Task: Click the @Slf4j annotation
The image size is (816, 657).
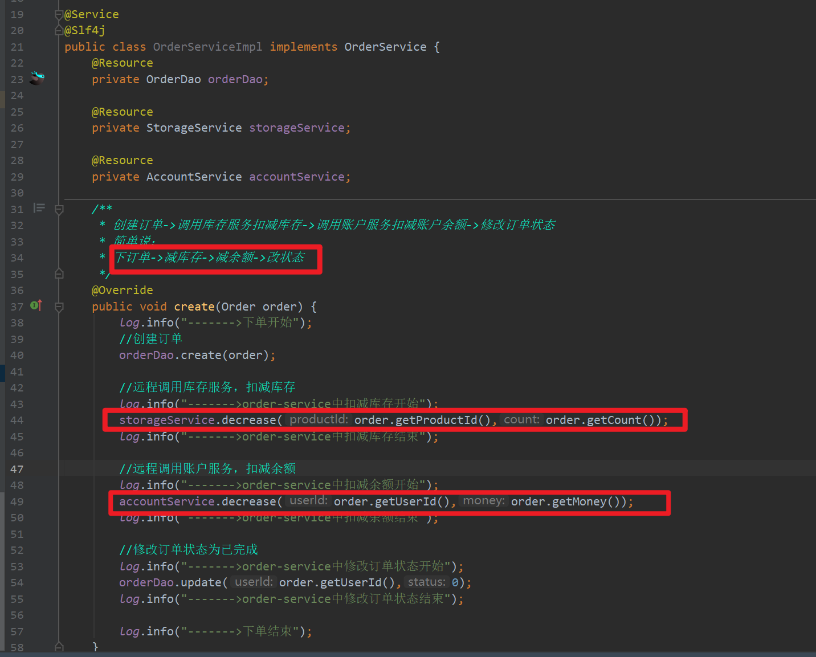Action: [x=85, y=30]
